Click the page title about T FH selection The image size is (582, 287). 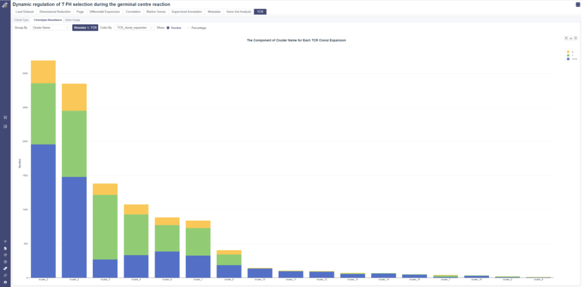pos(91,4)
